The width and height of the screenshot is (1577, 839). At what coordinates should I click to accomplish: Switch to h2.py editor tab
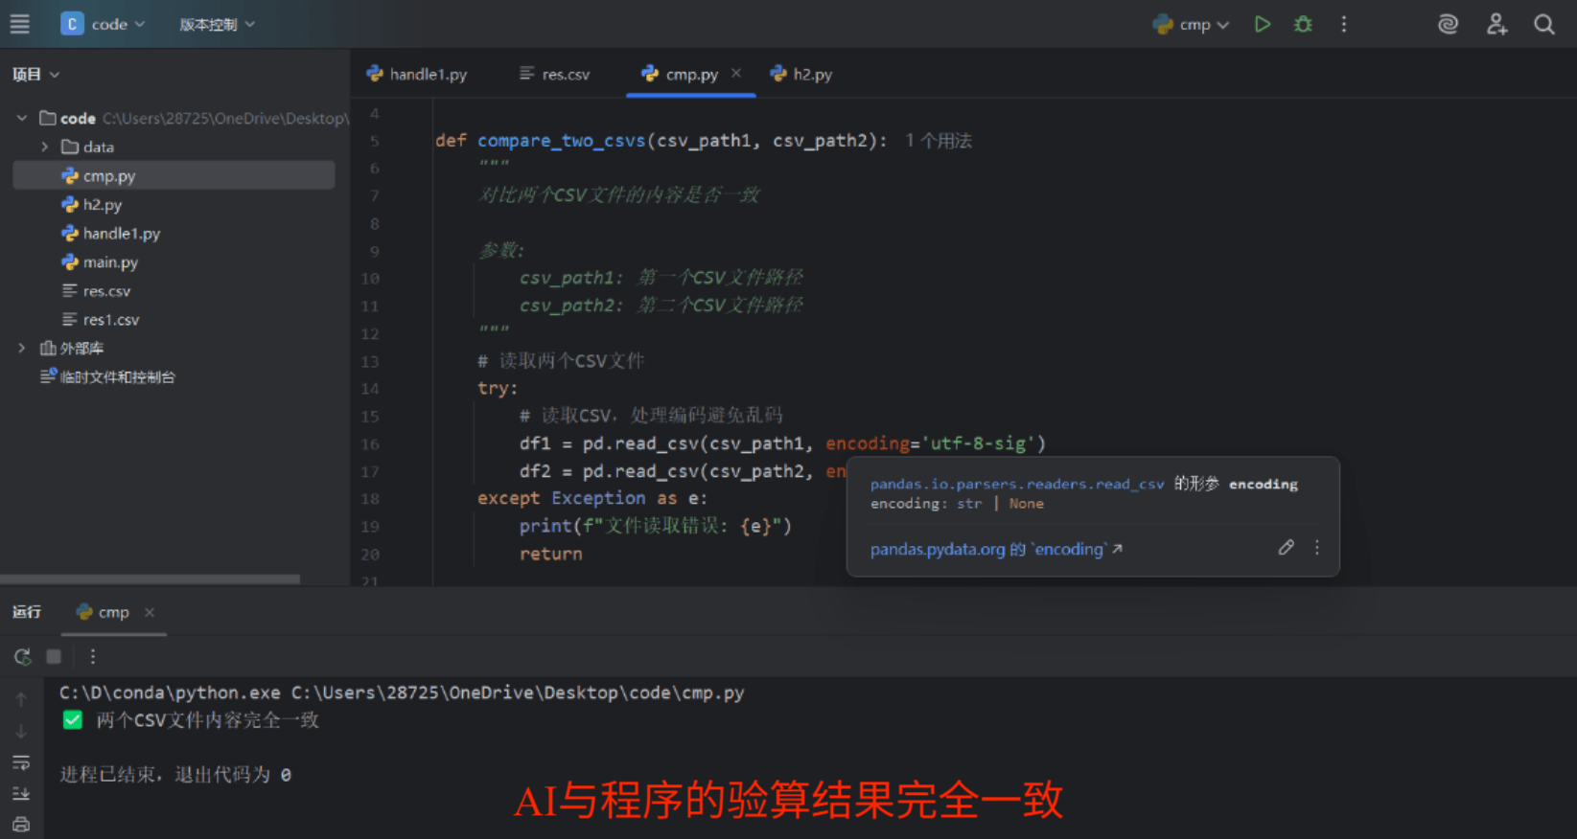tap(801, 74)
